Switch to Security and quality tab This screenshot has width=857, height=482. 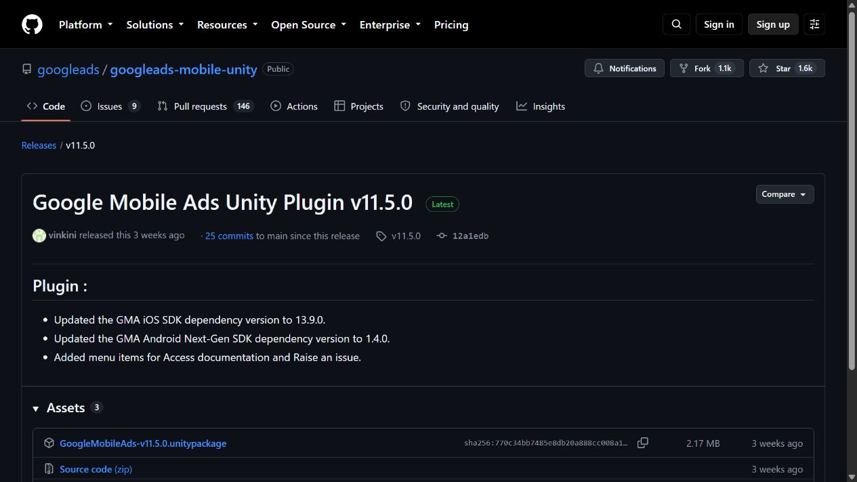pyautogui.click(x=450, y=106)
